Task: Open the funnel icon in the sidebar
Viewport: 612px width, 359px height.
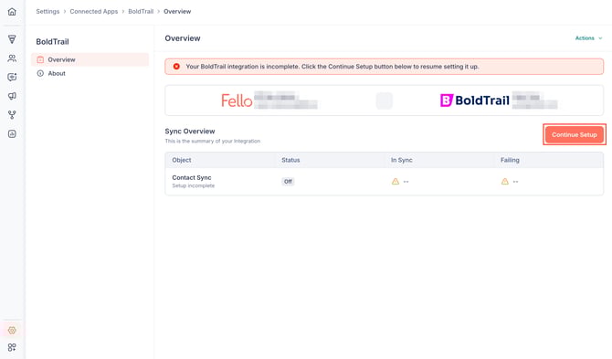Action: 12,39
